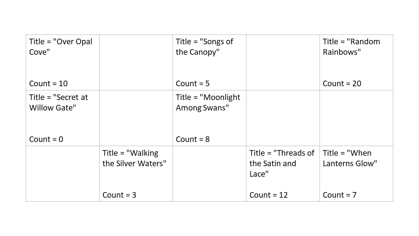Click the "Count = 10" text
Viewport: 419px width, 236px height.
(48, 84)
